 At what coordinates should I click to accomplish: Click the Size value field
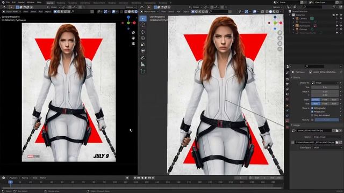[x=325, y=87]
